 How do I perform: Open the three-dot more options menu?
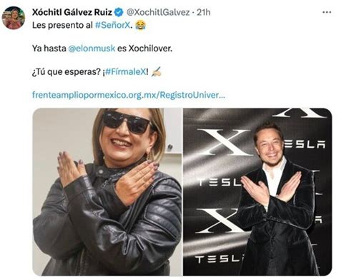[327, 12]
